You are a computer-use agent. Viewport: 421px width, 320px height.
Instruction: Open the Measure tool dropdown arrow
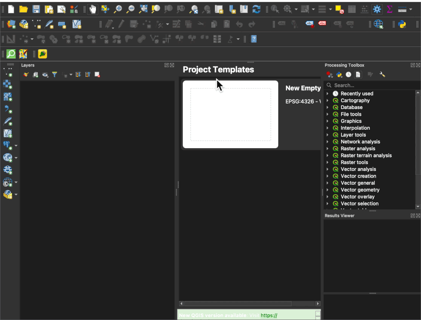tap(411, 9)
